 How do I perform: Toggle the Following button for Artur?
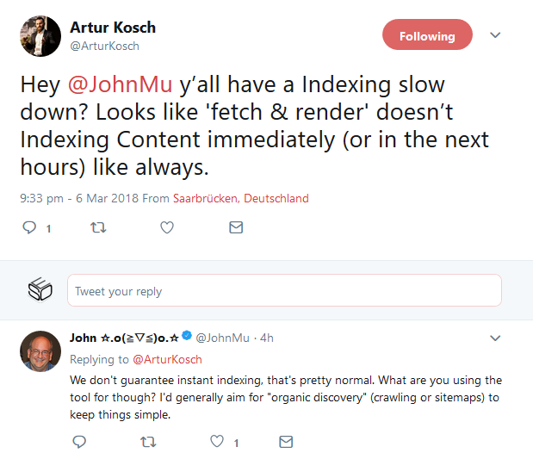[x=427, y=36]
